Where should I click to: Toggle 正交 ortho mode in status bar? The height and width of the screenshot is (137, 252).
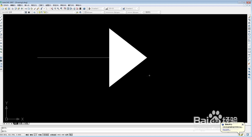click(x=36, y=135)
